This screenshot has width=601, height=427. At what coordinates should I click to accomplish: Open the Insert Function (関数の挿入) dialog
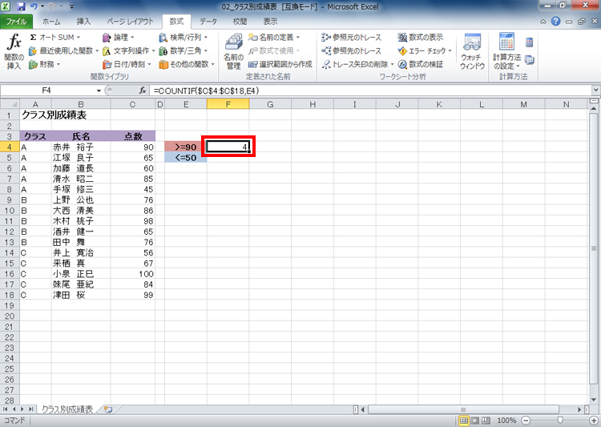click(14, 52)
